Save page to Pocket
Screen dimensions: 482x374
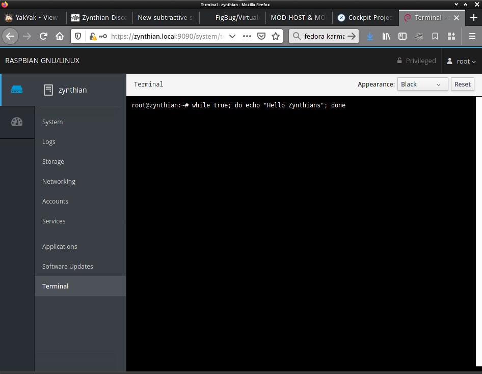261,36
